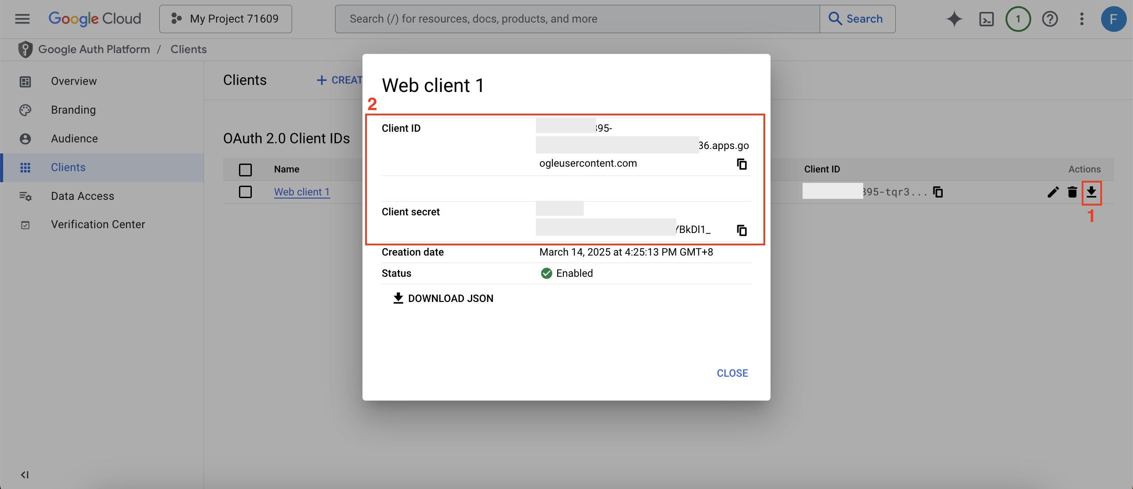The height and width of the screenshot is (489, 1133).
Task: Go to Google Auth Platform breadcrumb
Action: pos(94,49)
